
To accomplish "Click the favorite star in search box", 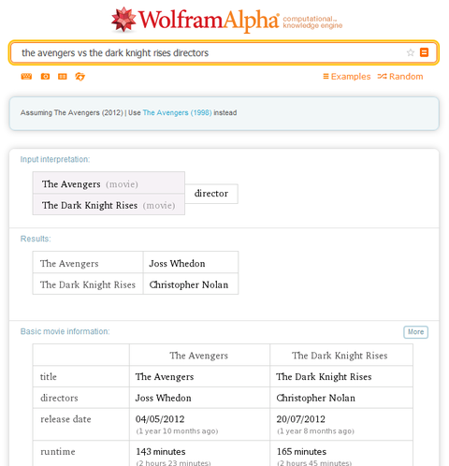I will point(411,52).
